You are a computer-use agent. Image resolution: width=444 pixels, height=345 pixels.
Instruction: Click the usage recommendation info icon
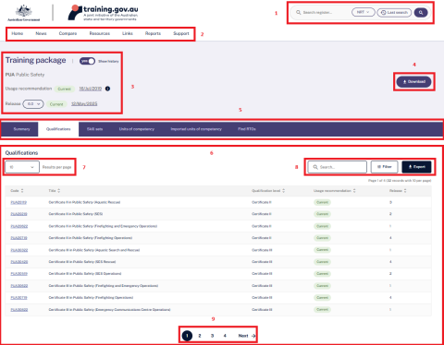(x=107, y=89)
